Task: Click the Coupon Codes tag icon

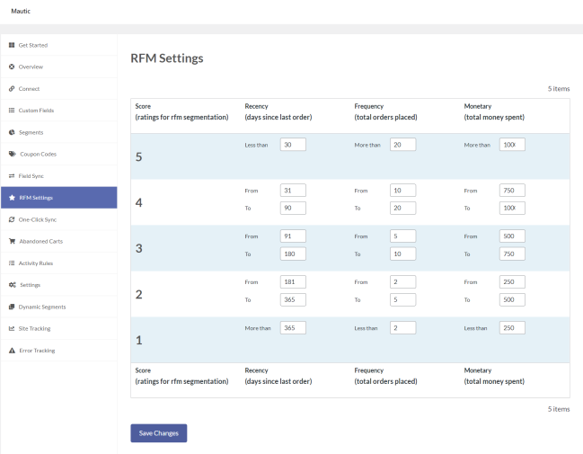Action: pos(12,154)
